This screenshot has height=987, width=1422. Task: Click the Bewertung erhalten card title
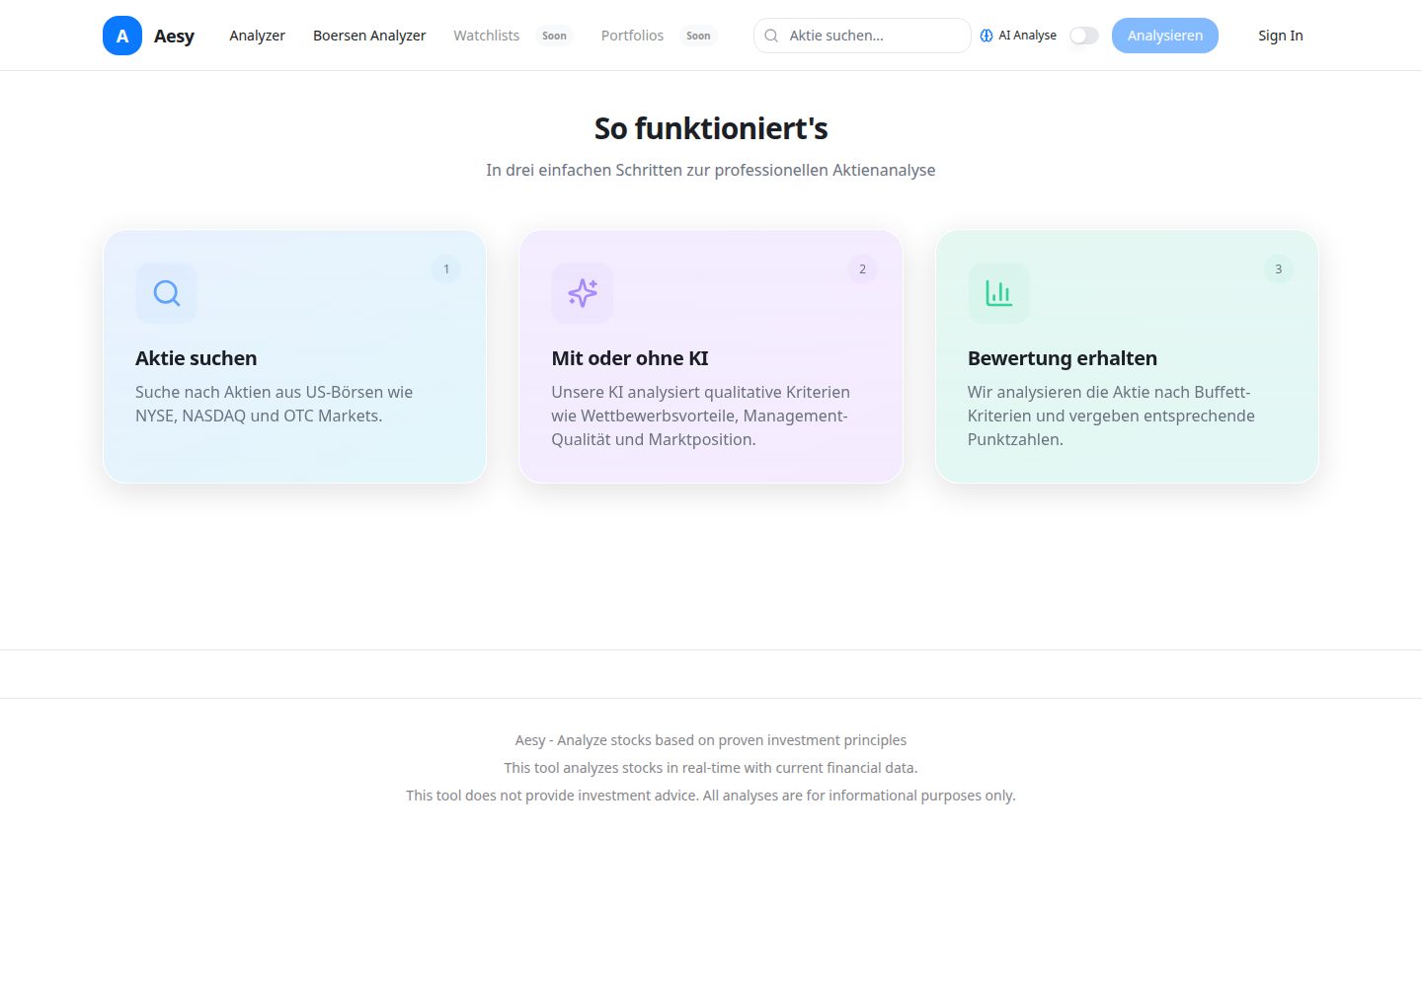pyautogui.click(x=1063, y=358)
